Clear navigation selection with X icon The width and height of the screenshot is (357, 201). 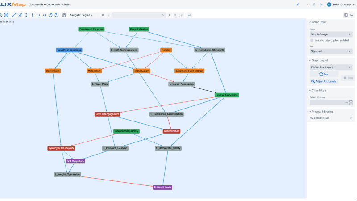coord(182,15)
